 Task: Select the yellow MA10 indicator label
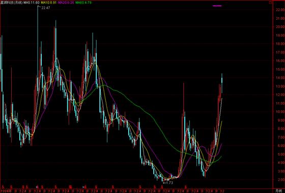48,3
